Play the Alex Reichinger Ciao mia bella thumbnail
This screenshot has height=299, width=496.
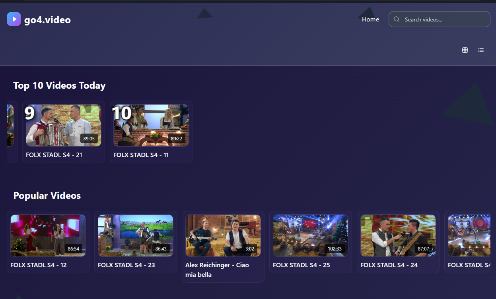tap(223, 236)
